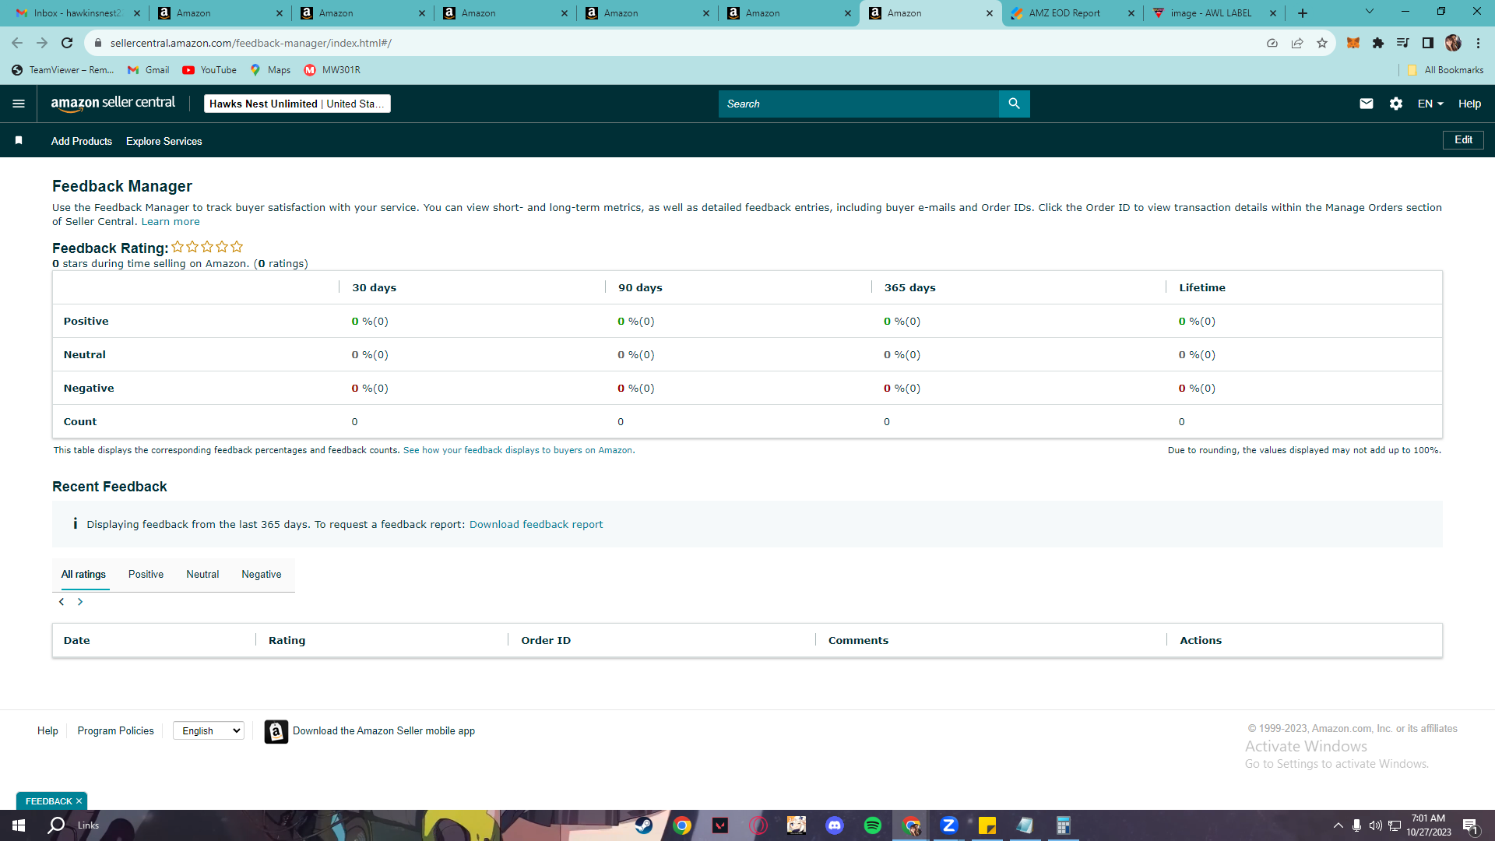
Task: Open the settings gear icon
Action: [x=1395, y=104]
